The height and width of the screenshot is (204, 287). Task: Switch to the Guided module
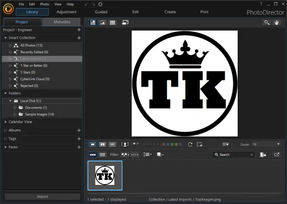[101, 12]
